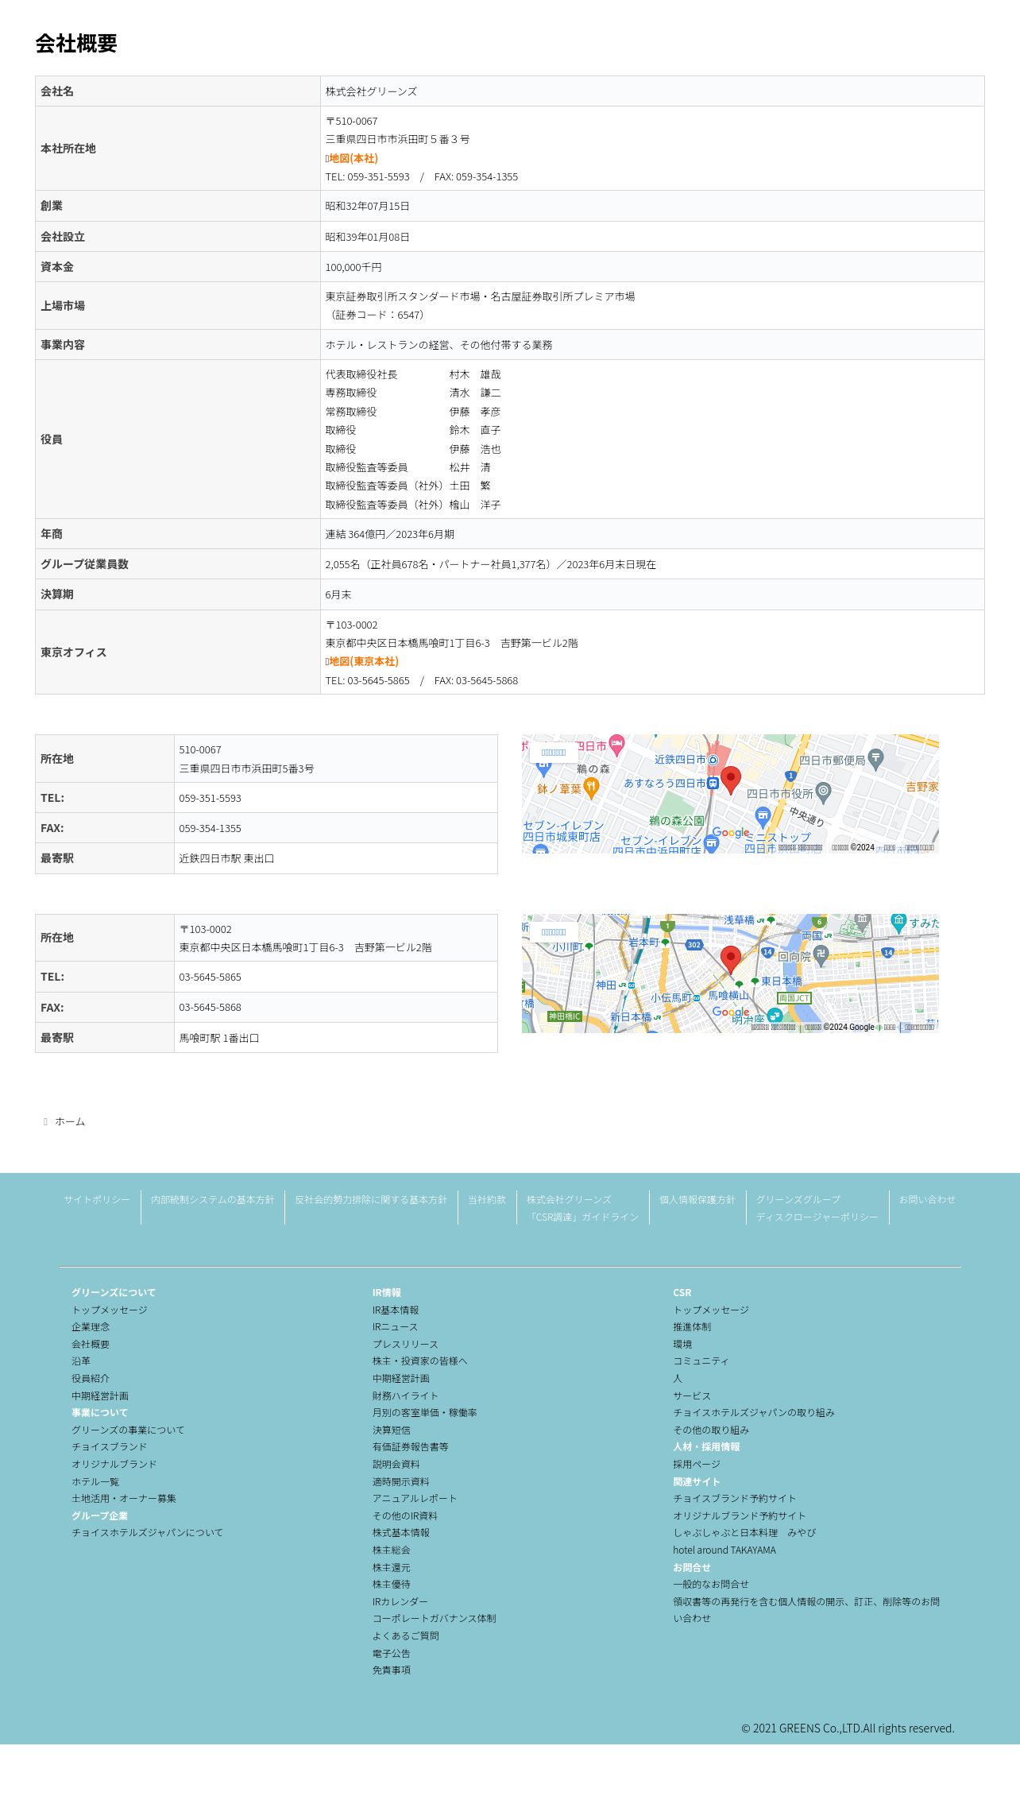Open 個人情報保護方針 footer link

[x=697, y=1199]
